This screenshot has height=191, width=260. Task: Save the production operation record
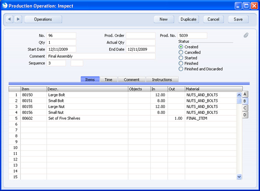tap(238, 19)
